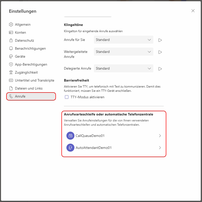Click the Geräte headset icon
The width and height of the screenshot is (202, 202).
point(11,56)
